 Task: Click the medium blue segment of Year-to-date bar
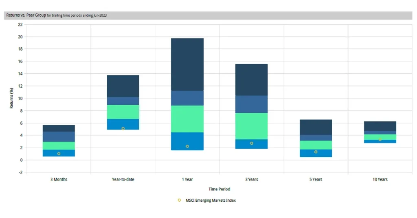pyautogui.click(x=123, y=101)
